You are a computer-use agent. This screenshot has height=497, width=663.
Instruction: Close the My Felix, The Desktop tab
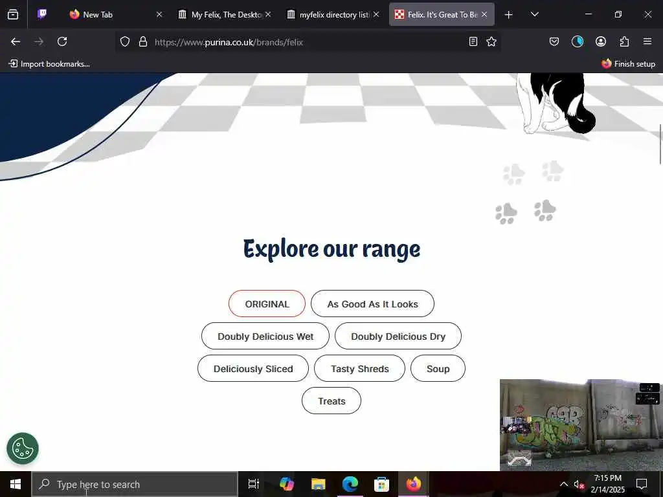point(268,14)
